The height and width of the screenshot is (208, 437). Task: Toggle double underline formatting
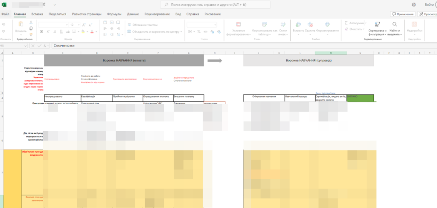[61, 31]
